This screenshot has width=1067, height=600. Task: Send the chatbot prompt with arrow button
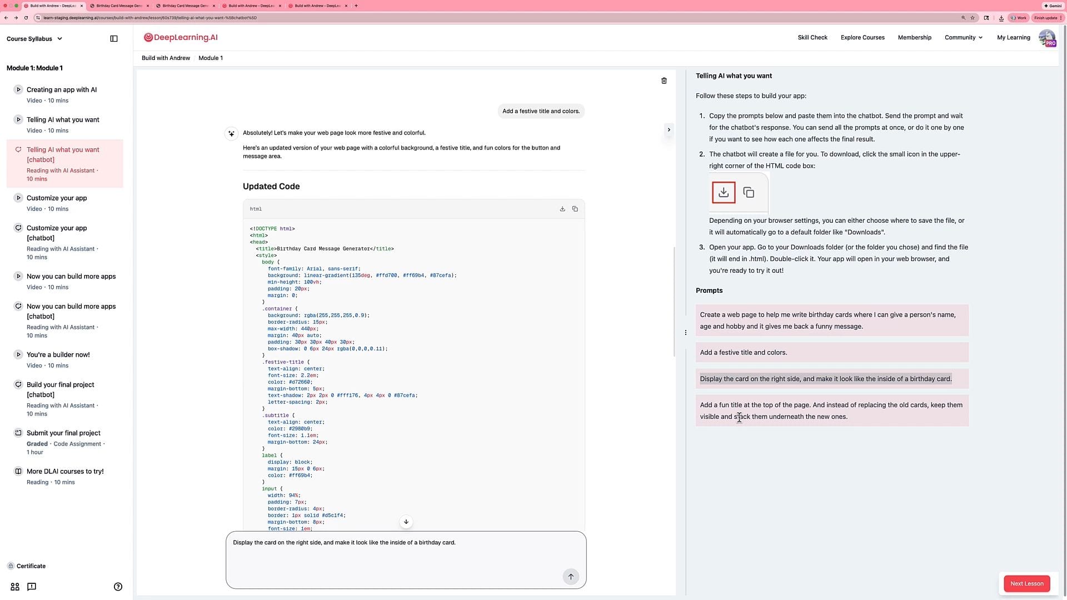[x=571, y=577]
